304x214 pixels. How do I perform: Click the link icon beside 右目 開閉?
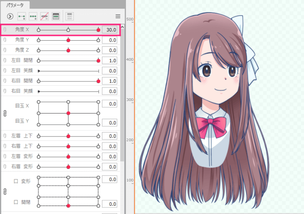point(5,81)
